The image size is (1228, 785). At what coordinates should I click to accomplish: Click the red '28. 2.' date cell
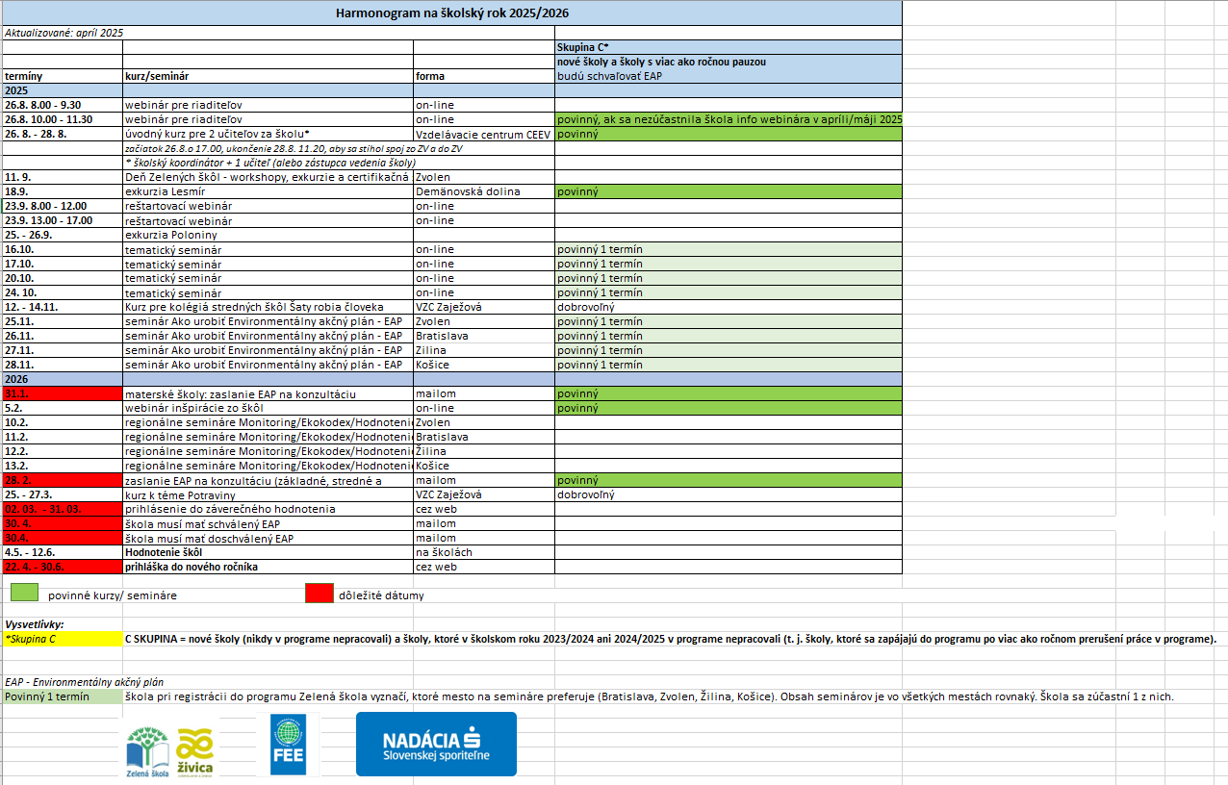[62, 480]
